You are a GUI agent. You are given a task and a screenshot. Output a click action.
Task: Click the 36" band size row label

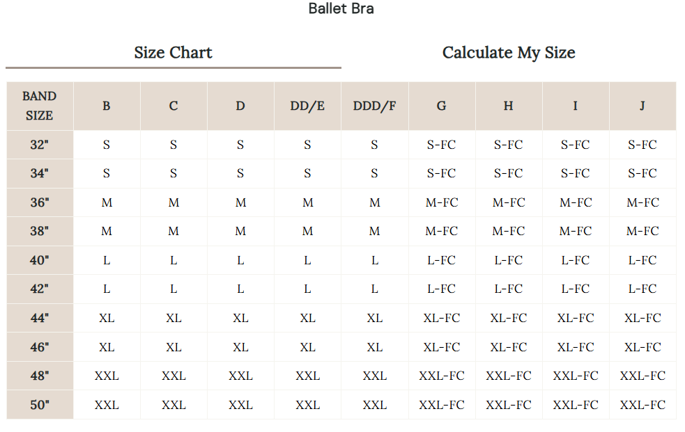[40, 202]
